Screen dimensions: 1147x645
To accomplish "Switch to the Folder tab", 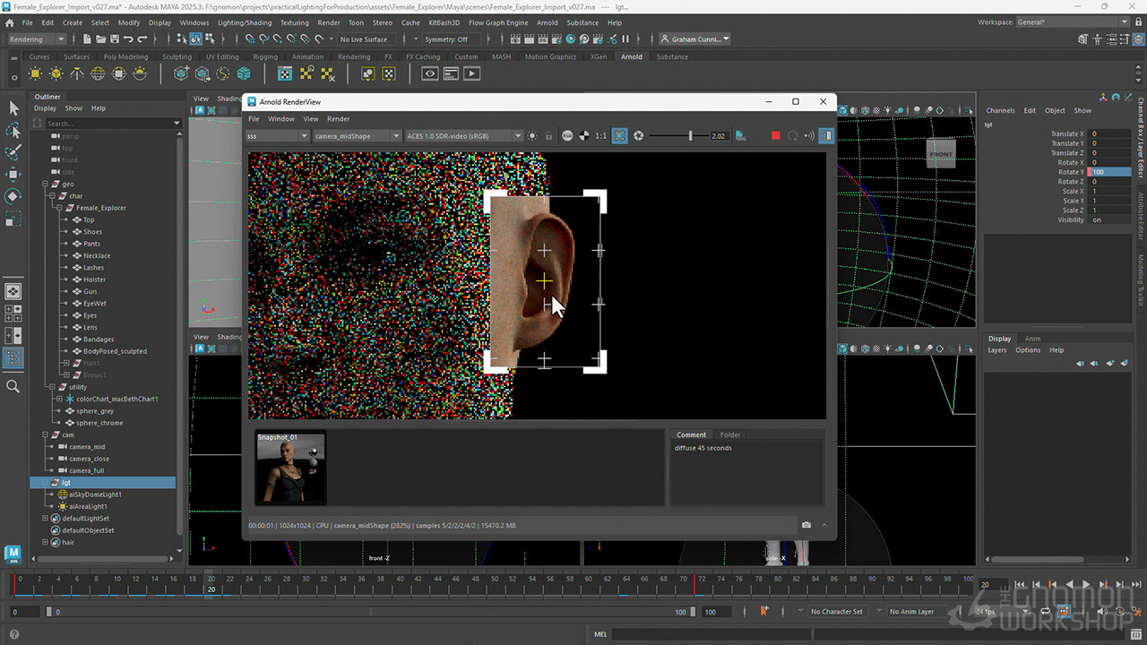I will (x=729, y=434).
